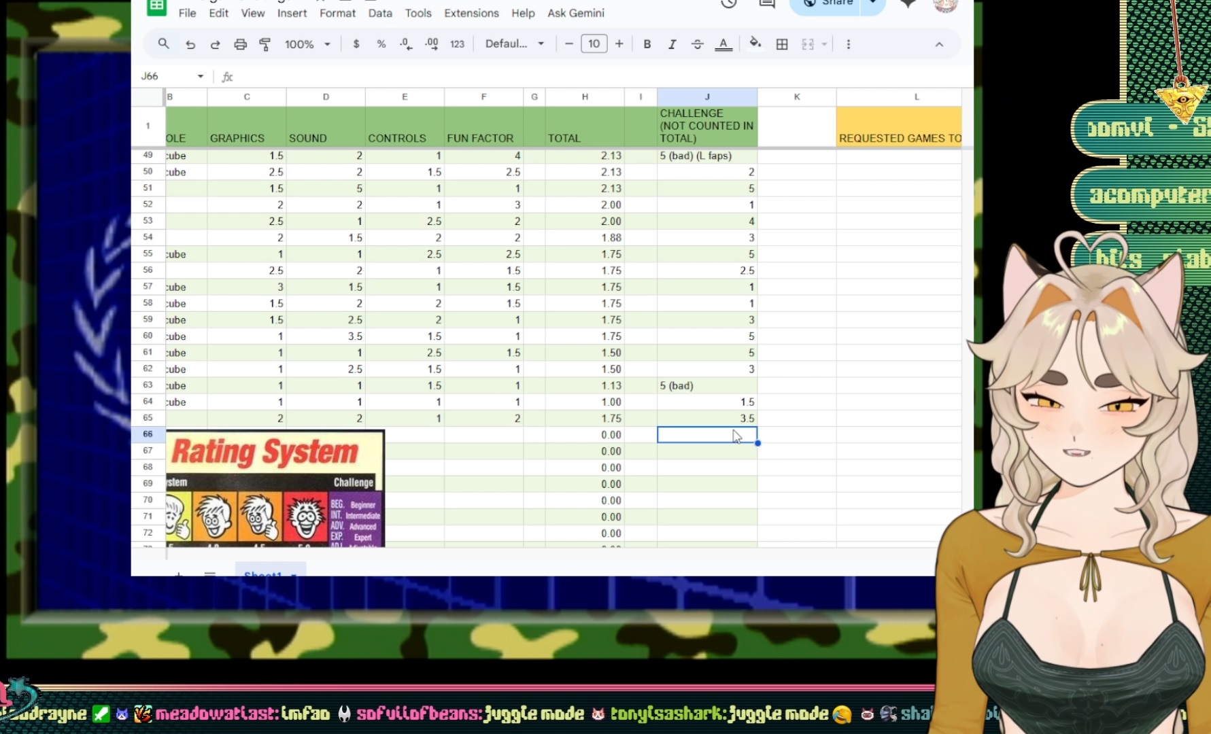Click the undo arrow icon
1211x734 pixels.
click(x=190, y=44)
